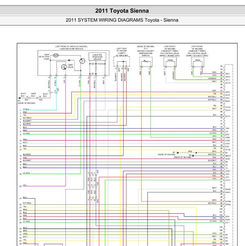
Task: Click the 'VCV1' terminal at pin 67
Action: coord(228,110)
